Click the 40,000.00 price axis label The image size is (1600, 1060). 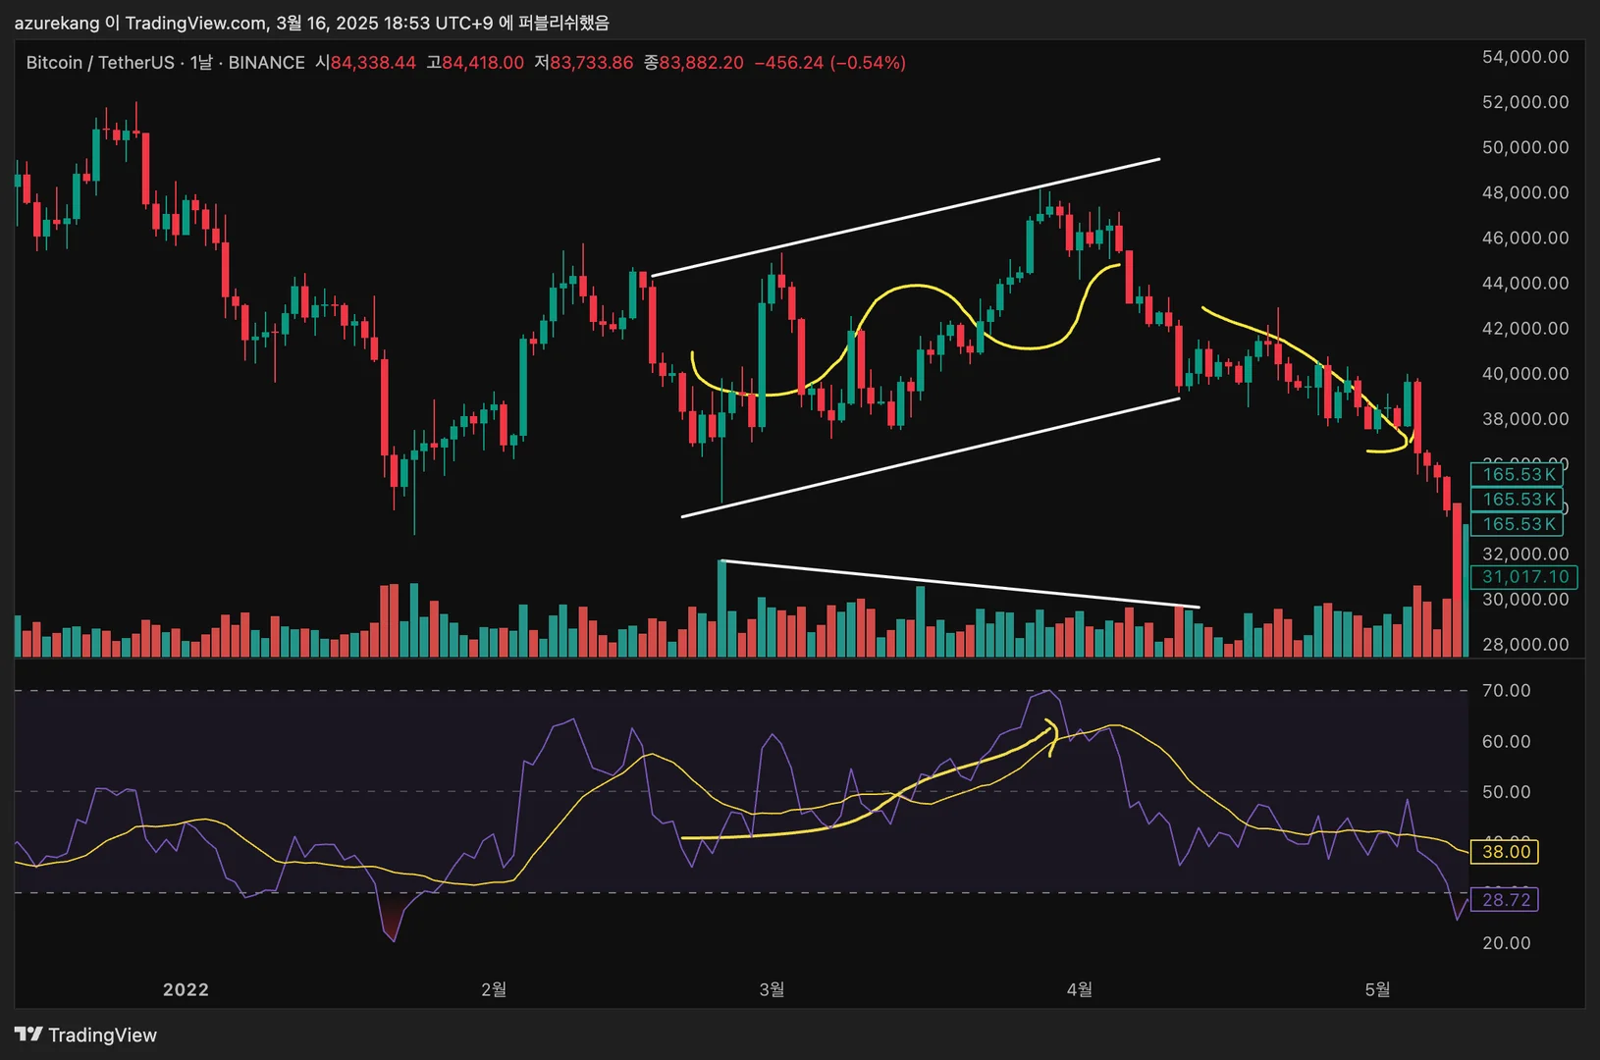coord(1525,373)
